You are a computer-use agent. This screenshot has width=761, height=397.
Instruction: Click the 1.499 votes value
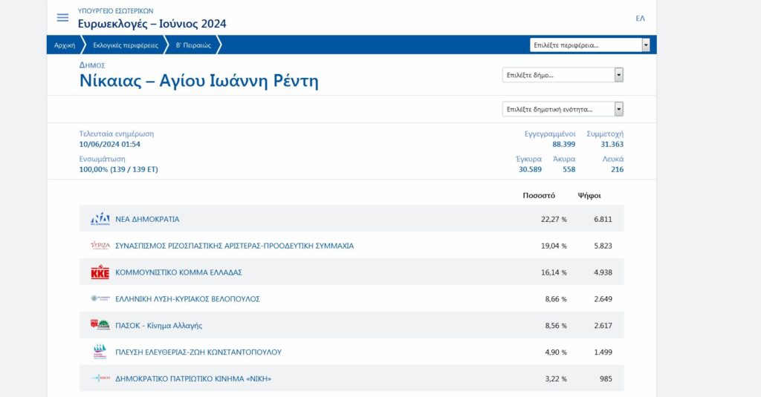pos(603,352)
